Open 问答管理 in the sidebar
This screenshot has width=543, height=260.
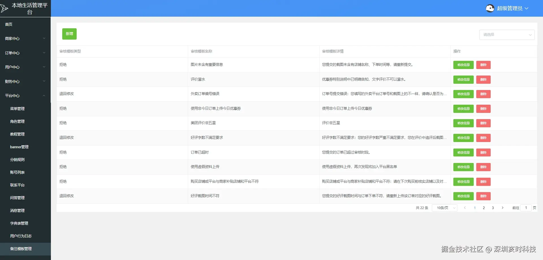[25, 198]
